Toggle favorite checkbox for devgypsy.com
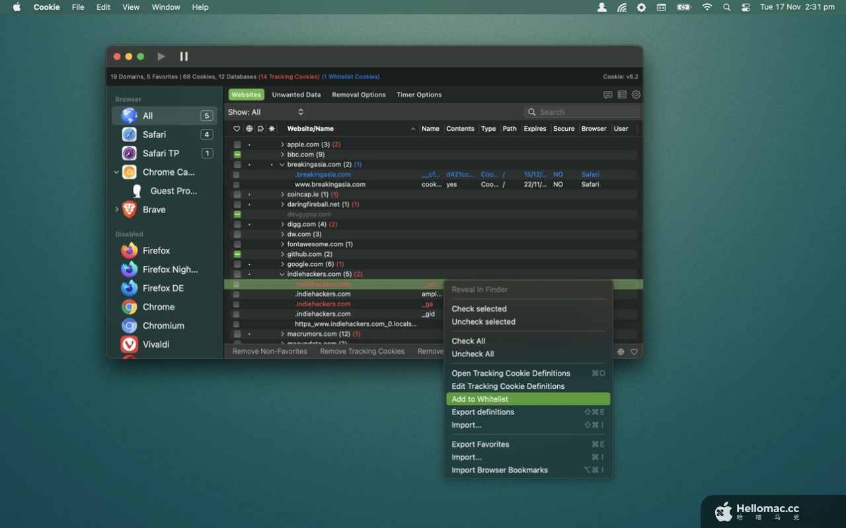The width and height of the screenshot is (846, 528). click(x=237, y=214)
